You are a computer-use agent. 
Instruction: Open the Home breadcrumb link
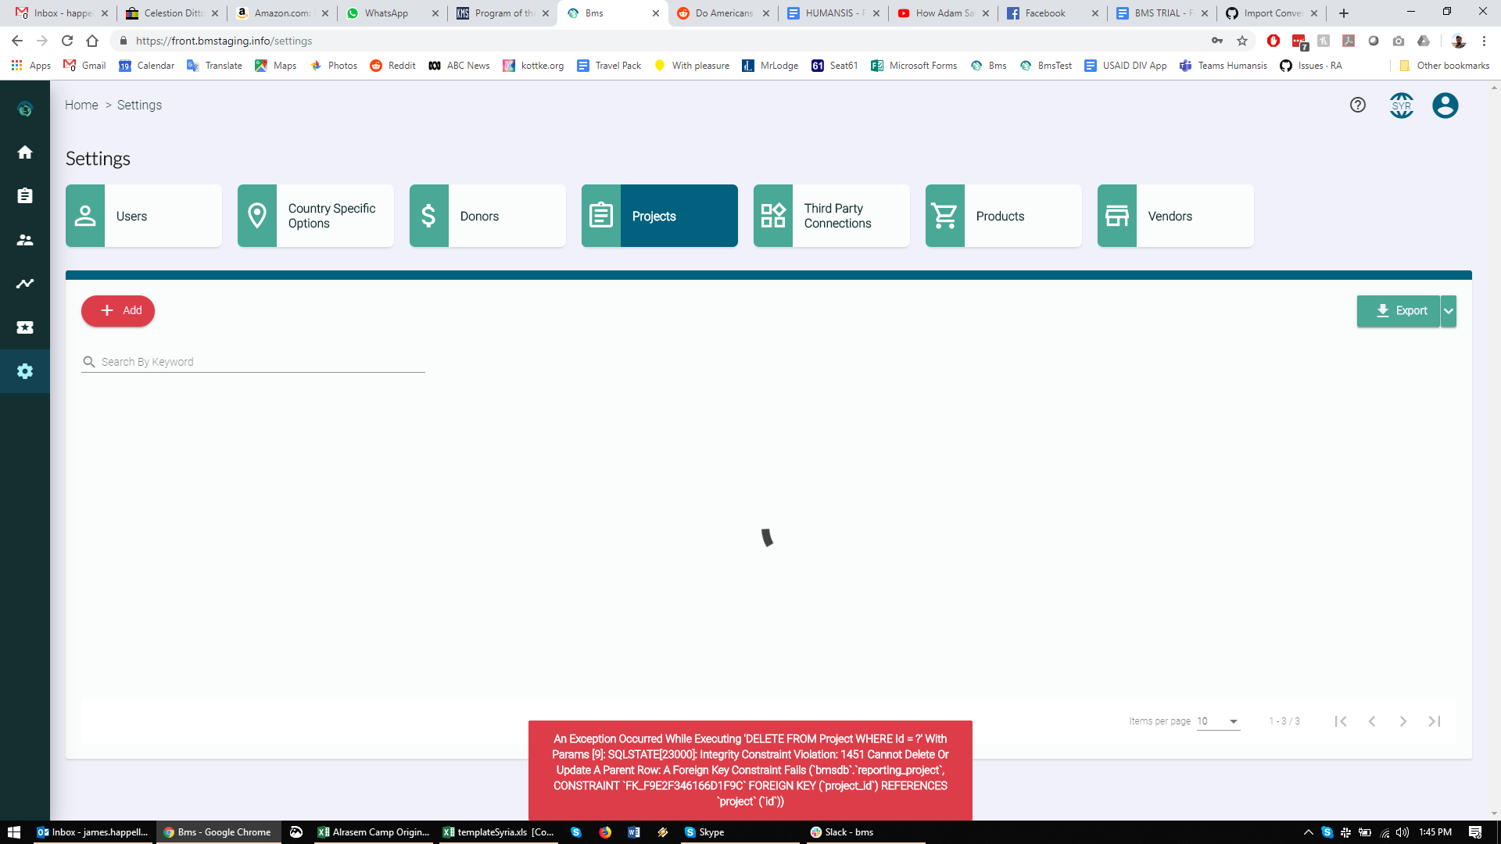coord(81,105)
